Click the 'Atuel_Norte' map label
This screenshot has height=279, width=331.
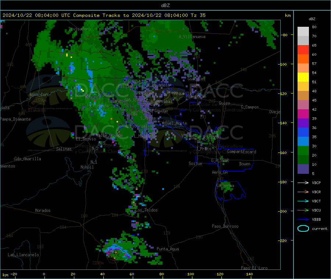click(x=175, y=123)
